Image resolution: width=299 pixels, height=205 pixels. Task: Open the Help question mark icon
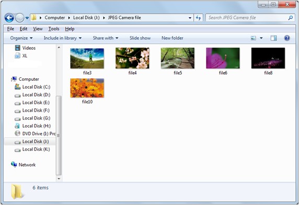(287, 38)
